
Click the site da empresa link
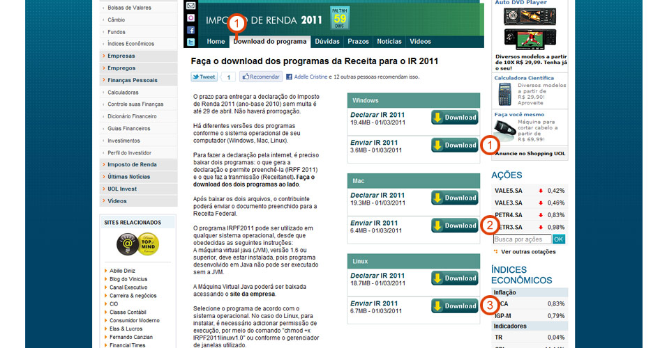coord(253,294)
